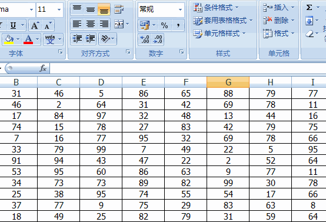This screenshot has width=326, height=222.
Task: Open 字体 font dialog launcher
Action: click(60, 52)
